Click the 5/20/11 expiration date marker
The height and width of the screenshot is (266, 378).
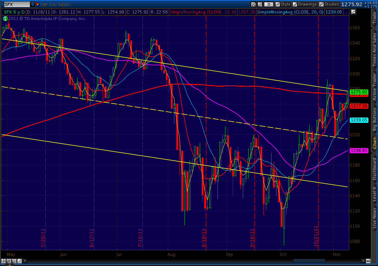[x=43, y=238]
